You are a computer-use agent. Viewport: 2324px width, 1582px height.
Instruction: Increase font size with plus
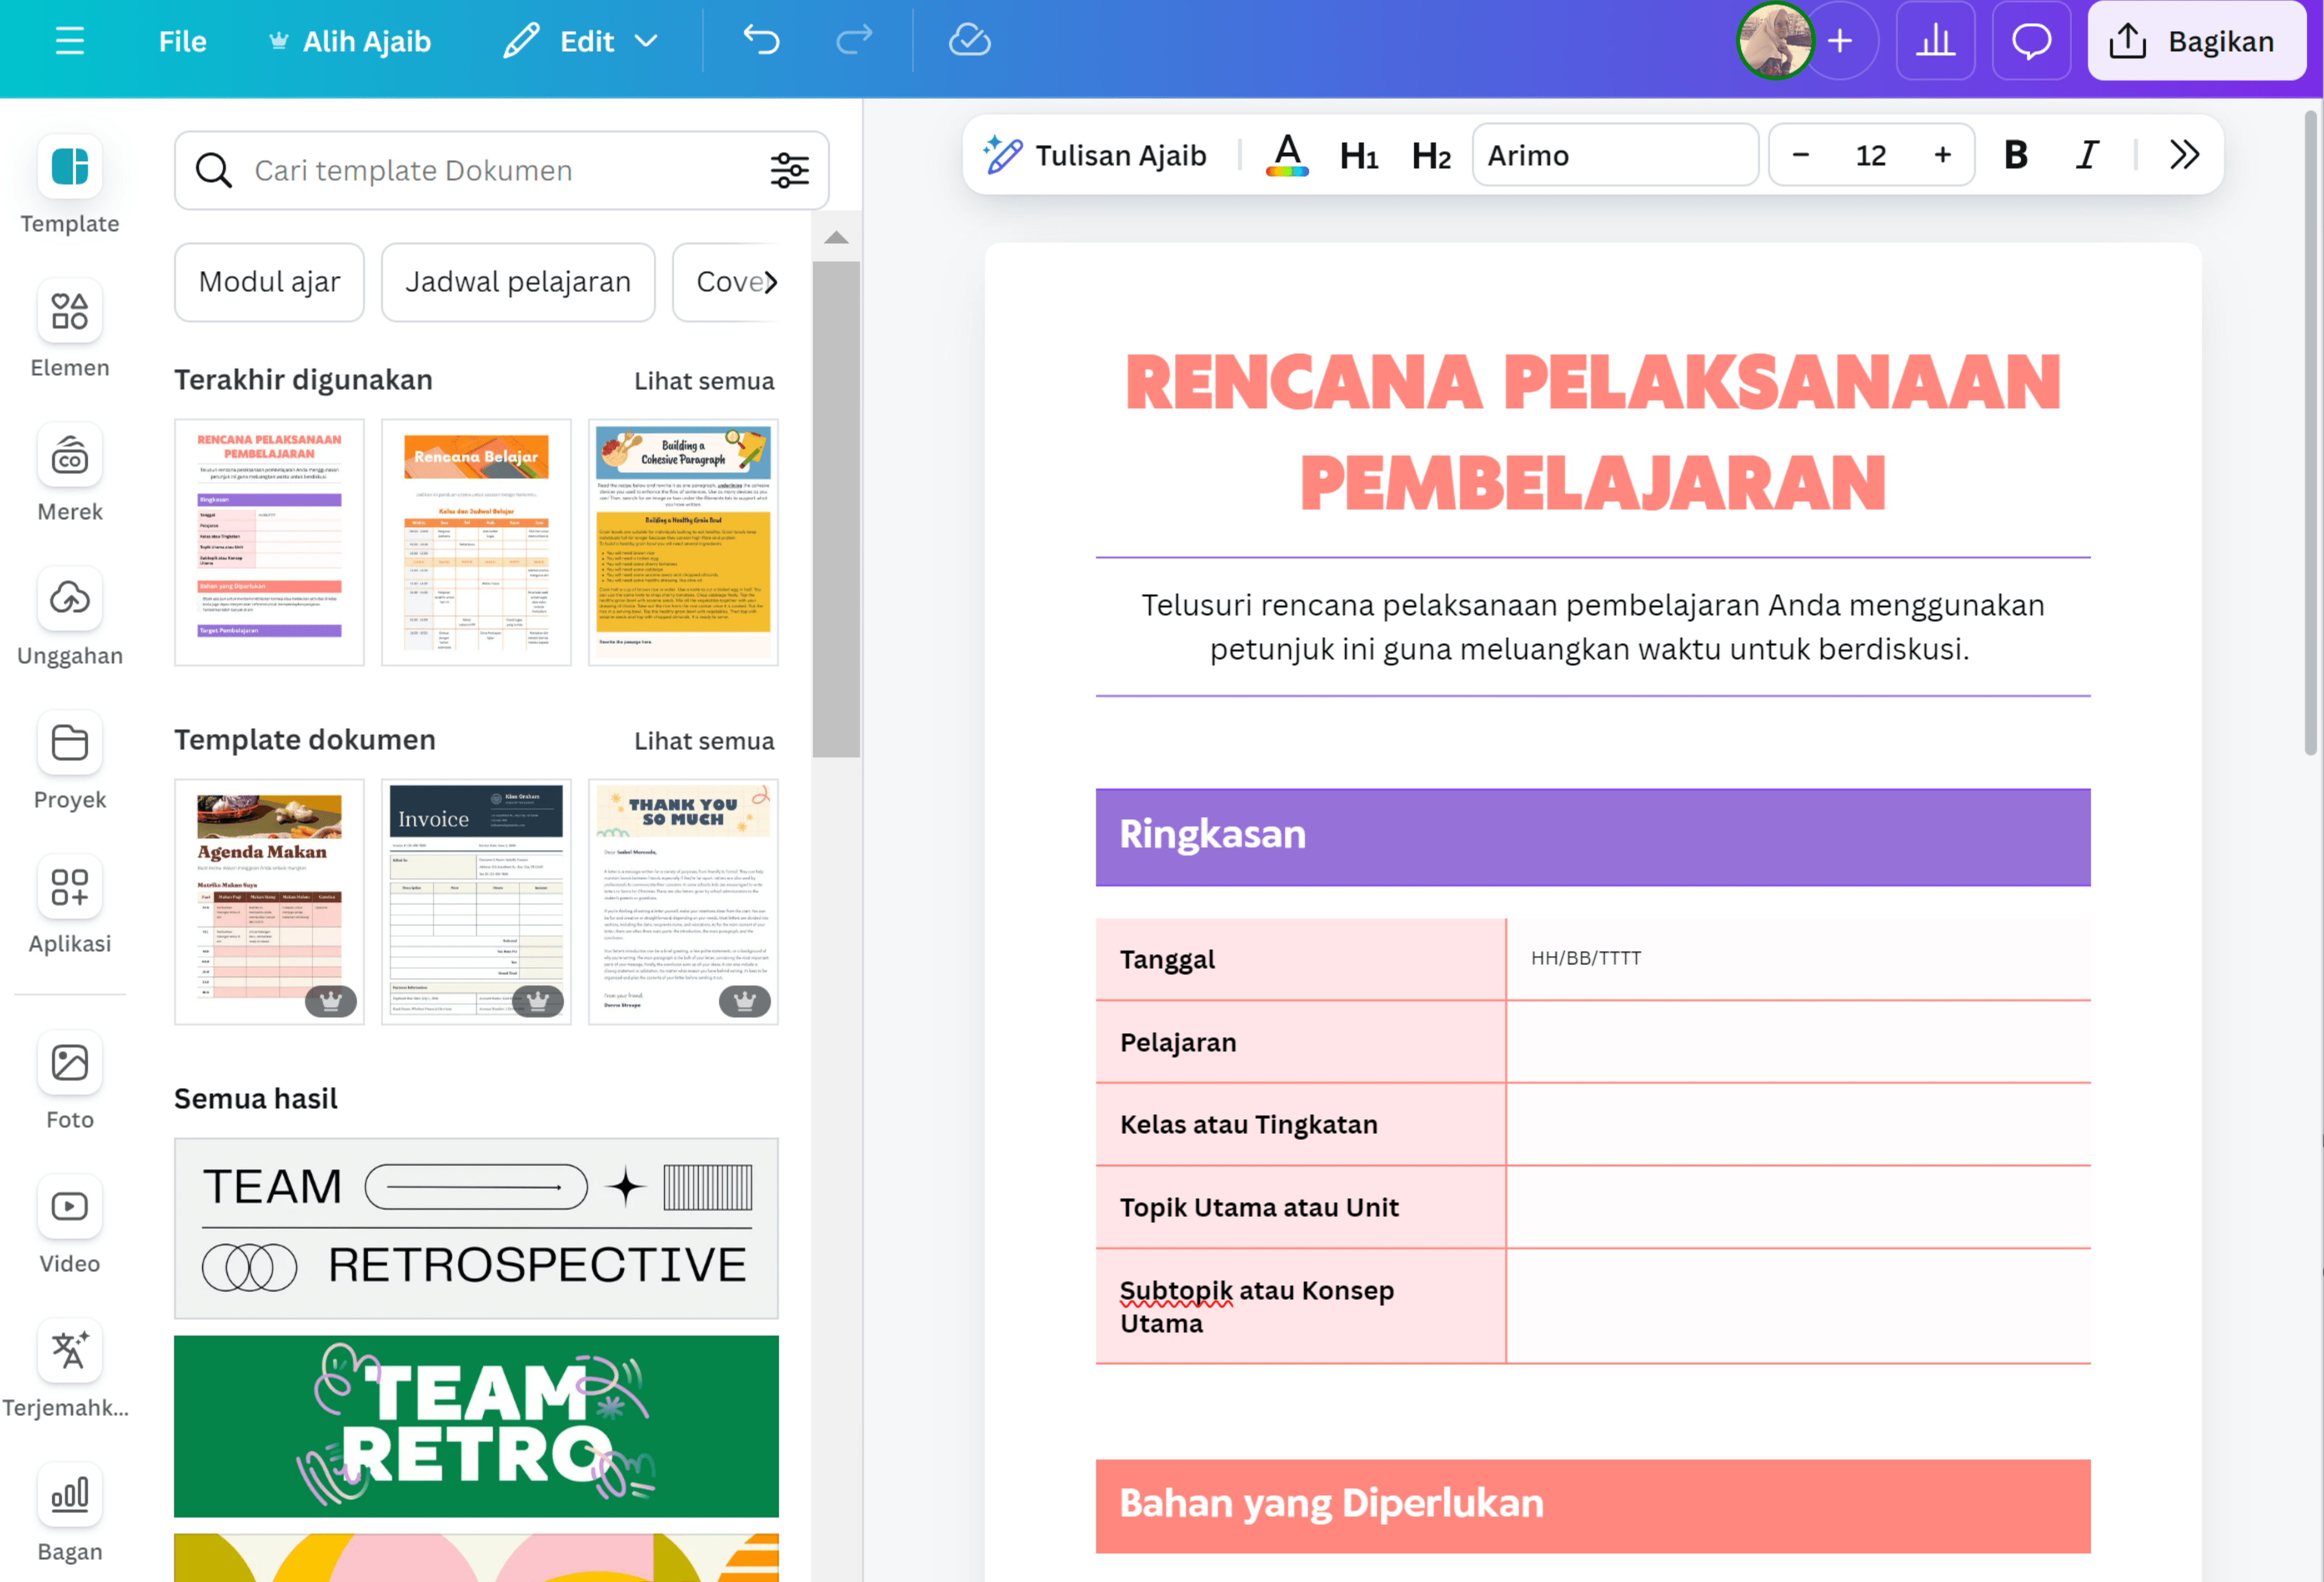point(1942,155)
